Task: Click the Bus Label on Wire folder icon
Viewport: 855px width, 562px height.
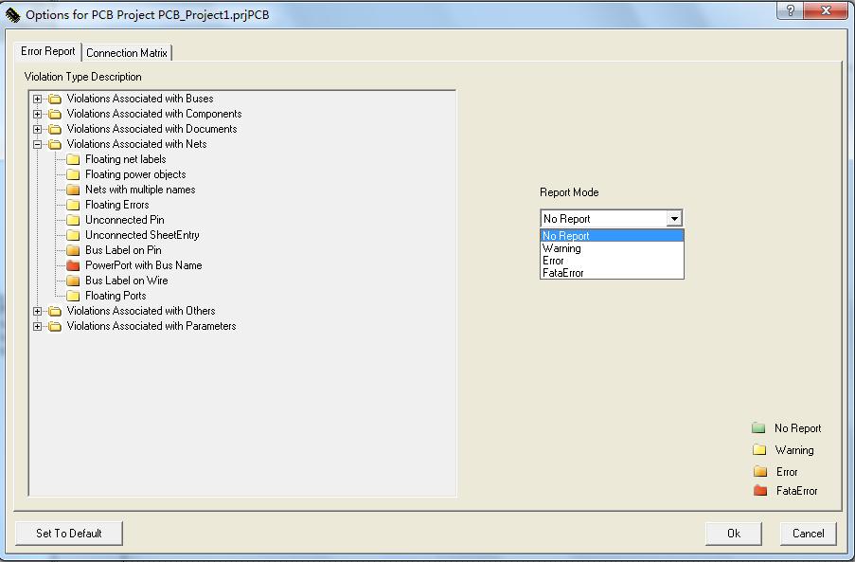Action: coord(73,281)
